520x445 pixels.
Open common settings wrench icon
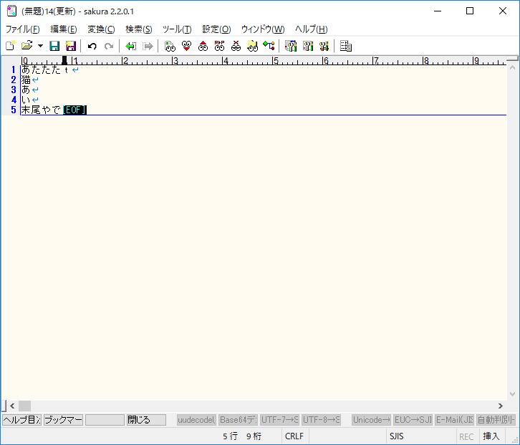coord(324,46)
